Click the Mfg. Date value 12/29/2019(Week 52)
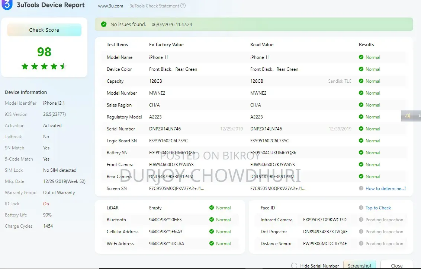The height and width of the screenshot is (269, 421). click(64, 181)
